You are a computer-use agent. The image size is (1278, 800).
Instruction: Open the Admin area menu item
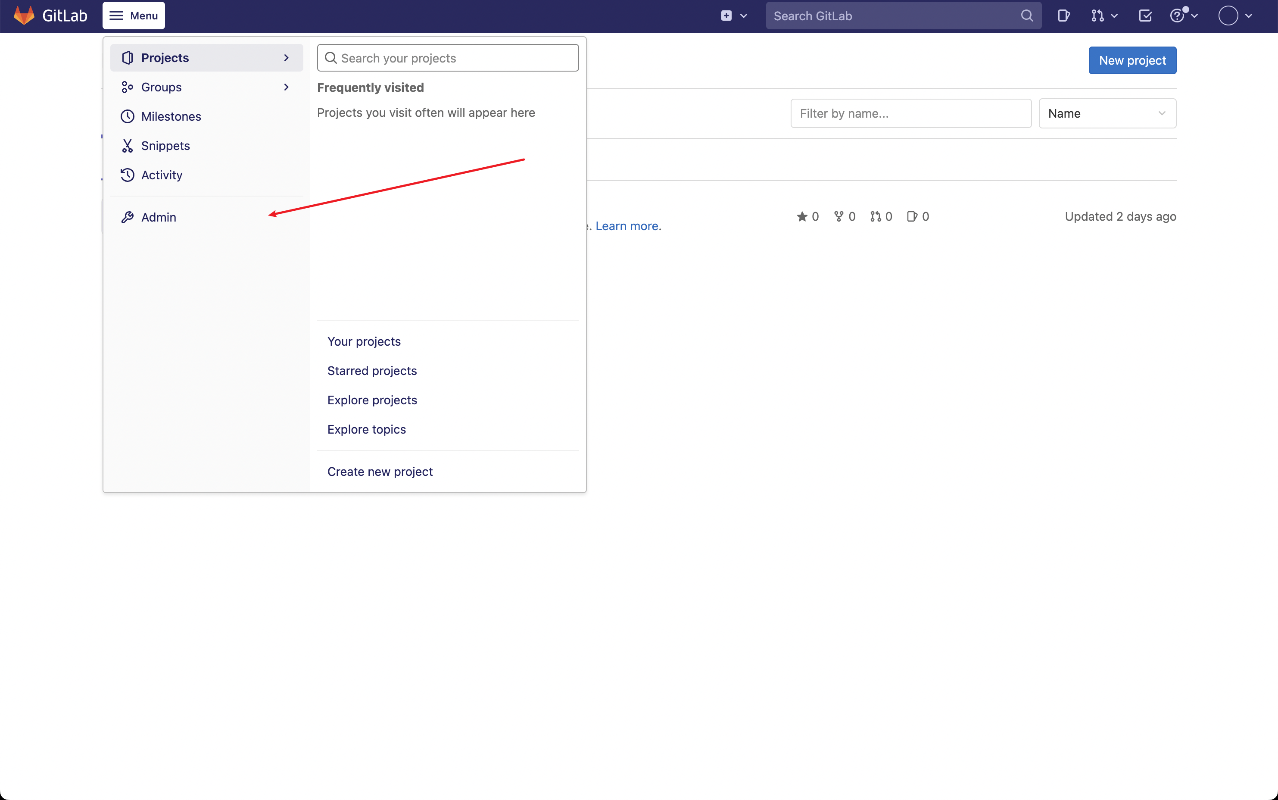point(207,217)
